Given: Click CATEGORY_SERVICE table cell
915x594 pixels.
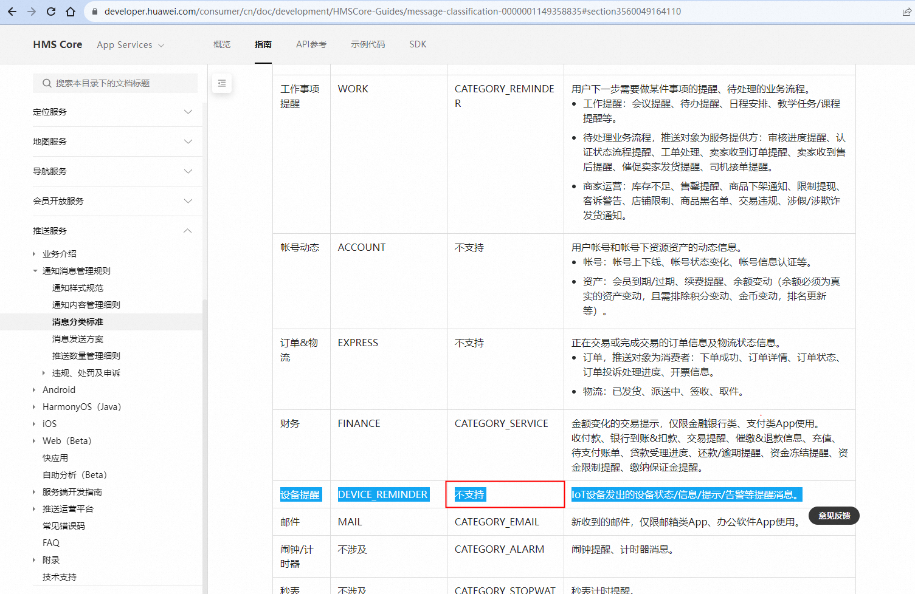Looking at the screenshot, I should tap(505, 445).
